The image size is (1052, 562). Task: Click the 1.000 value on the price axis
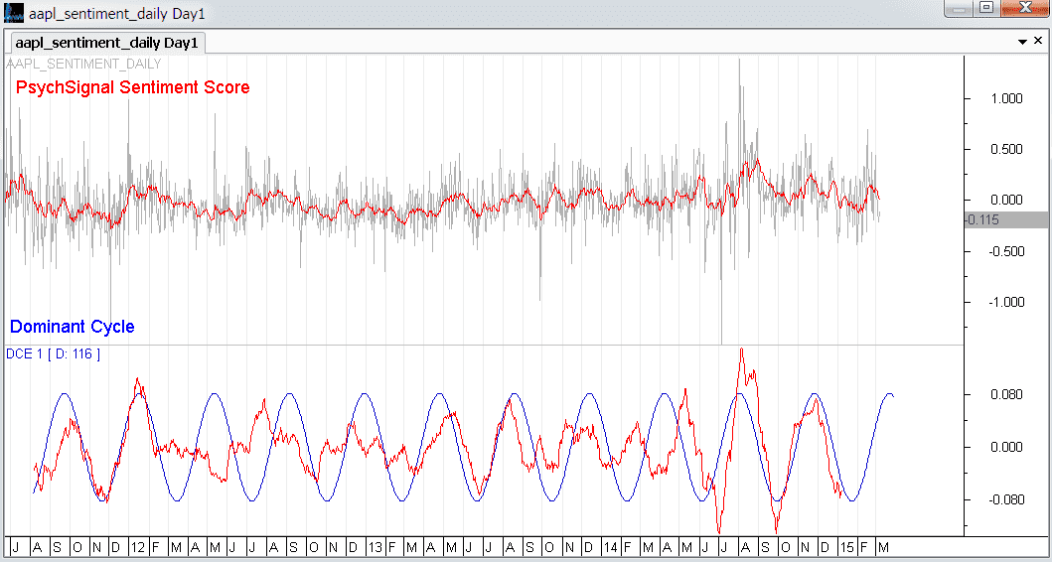pyautogui.click(x=1006, y=98)
